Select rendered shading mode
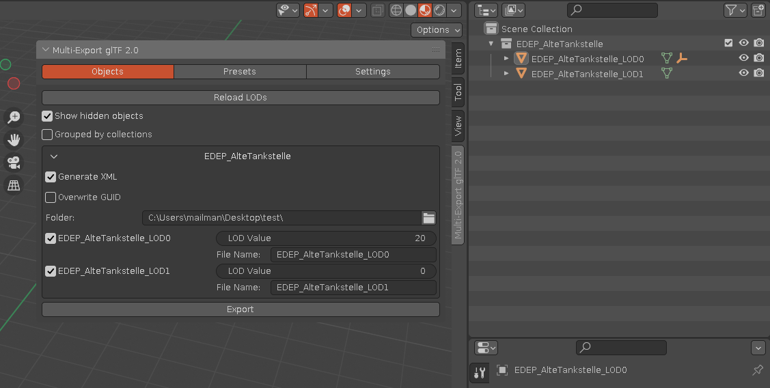This screenshot has height=388, width=770. [439, 10]
